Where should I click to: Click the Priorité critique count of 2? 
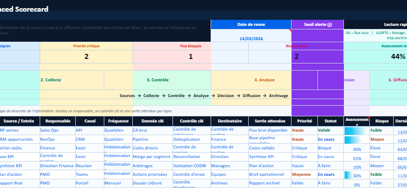point(86,56)
